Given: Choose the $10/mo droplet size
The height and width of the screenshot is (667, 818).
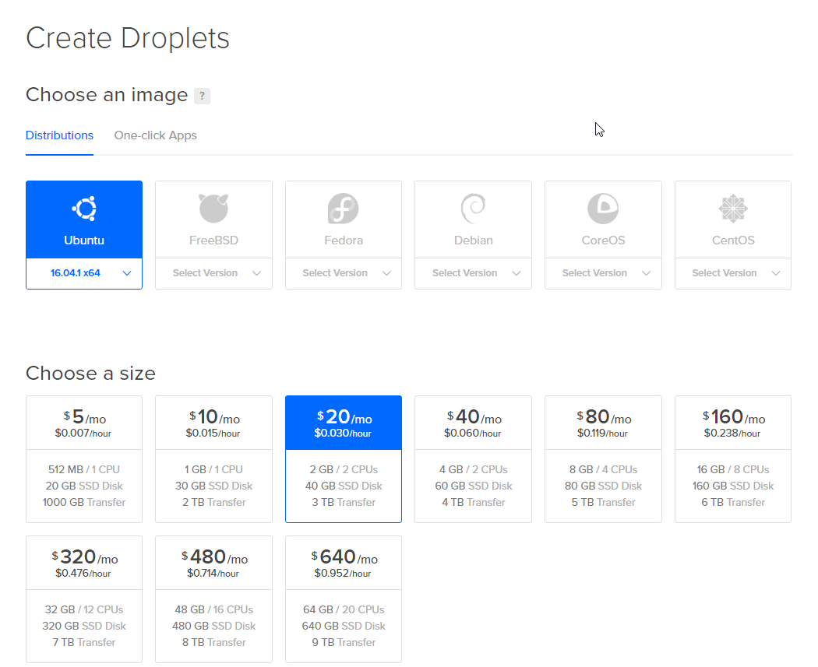Looking at the screenshot, I should click(x=214, y=459).
